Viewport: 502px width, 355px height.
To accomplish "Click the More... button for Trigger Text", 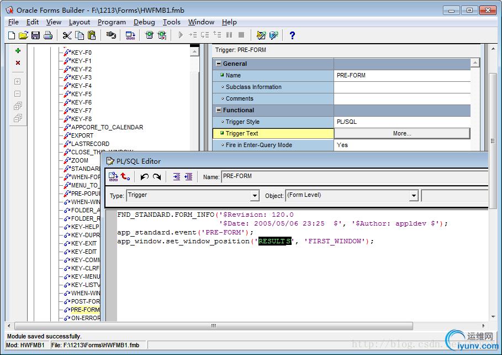I will click(402, 133).
